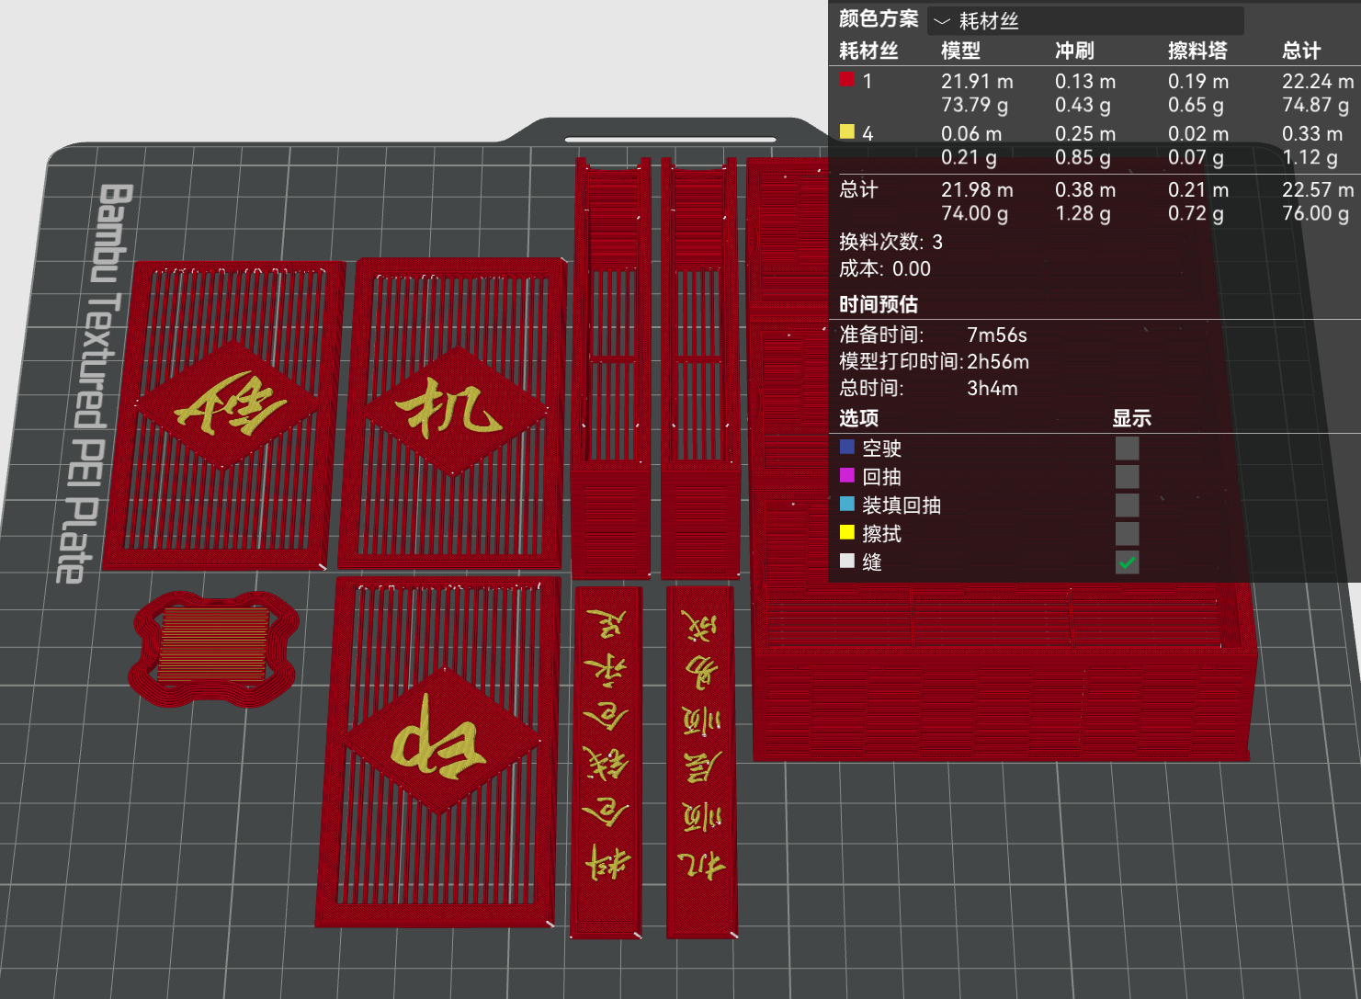The height and width of the screenshot is (999, 1361).
Task: Click the 22.24 m total for filament 1
Action: 1318,81
